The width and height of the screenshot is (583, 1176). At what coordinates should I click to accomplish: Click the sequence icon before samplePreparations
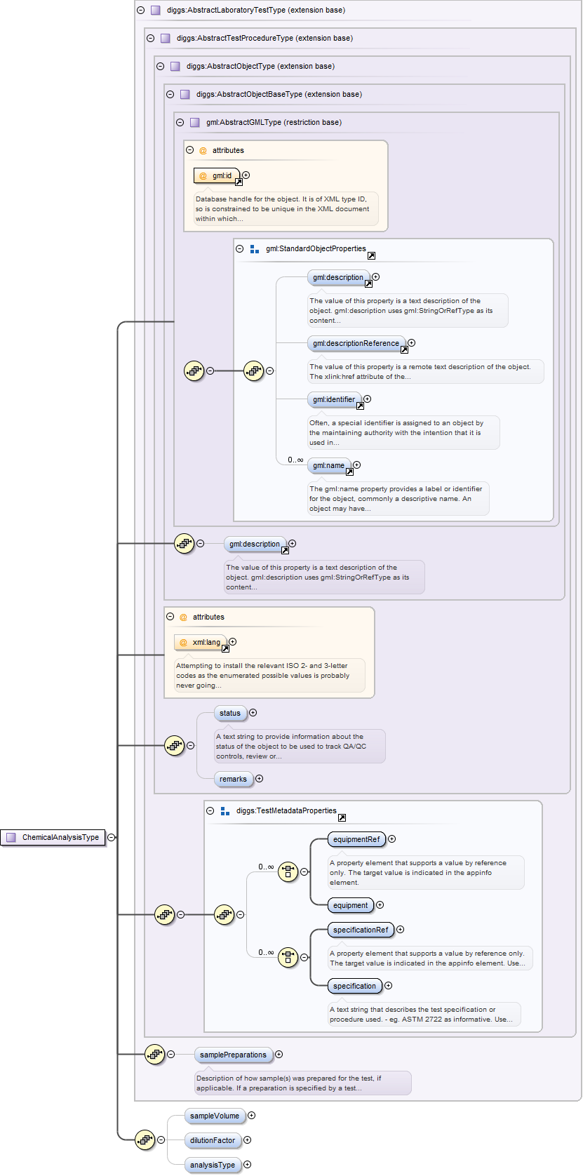[x=154, y=1054]
